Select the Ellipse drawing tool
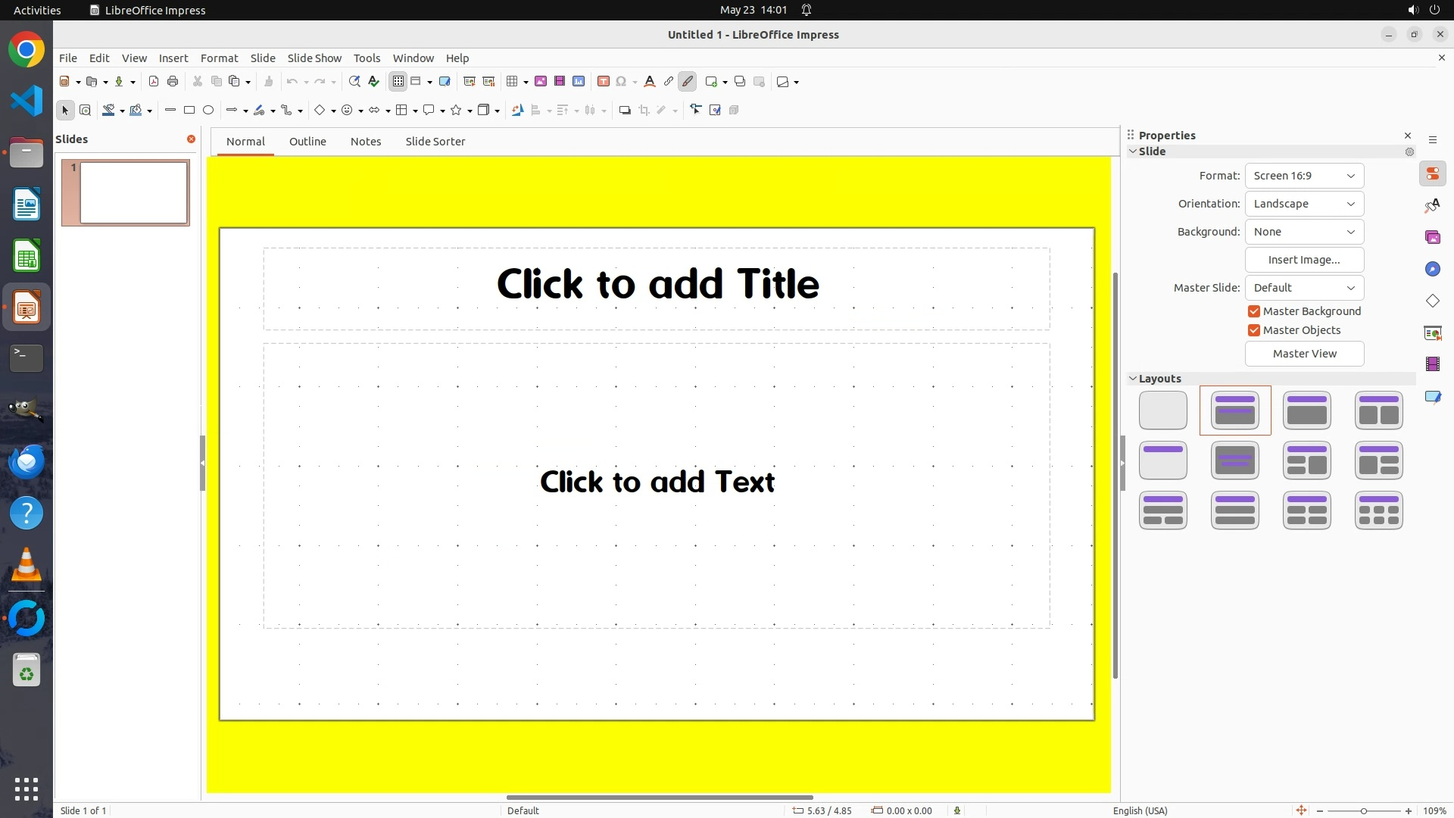The image size is (1454, 818). click(x=208, y=111)
